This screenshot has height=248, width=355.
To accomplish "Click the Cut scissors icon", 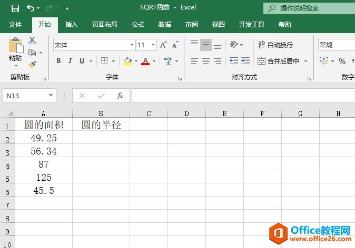I will point(32,40).
